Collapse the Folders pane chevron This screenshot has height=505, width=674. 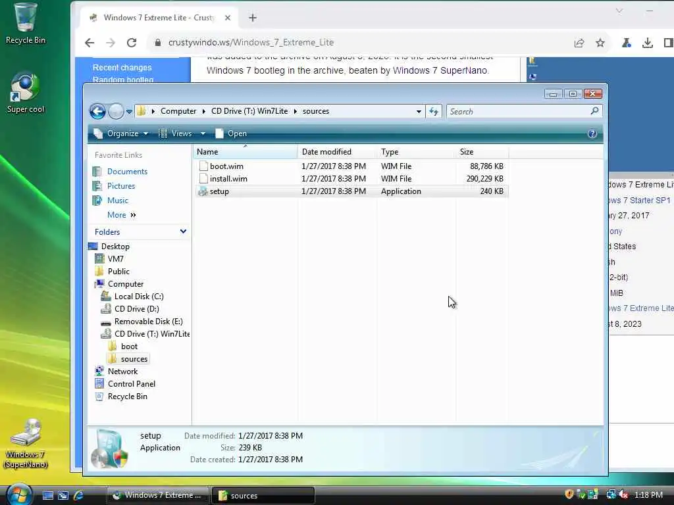pos(183,231)
